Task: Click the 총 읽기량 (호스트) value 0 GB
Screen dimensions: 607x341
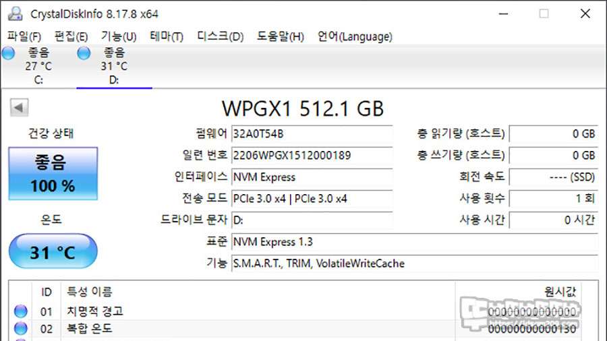Action: (x=554, y=134)
